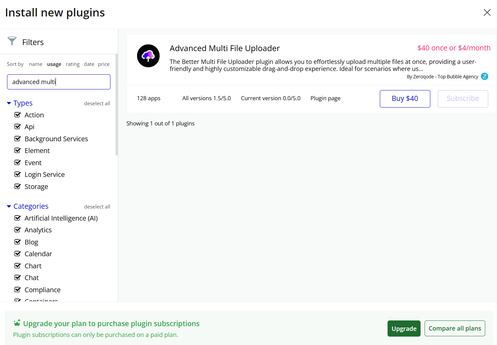Collapse the Types filter section

coord(9,103)
